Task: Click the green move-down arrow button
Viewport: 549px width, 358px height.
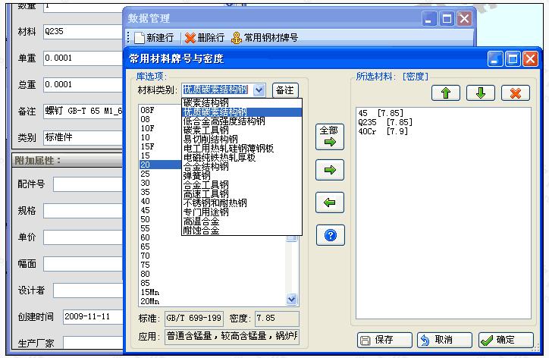Action: click(480, 93)
